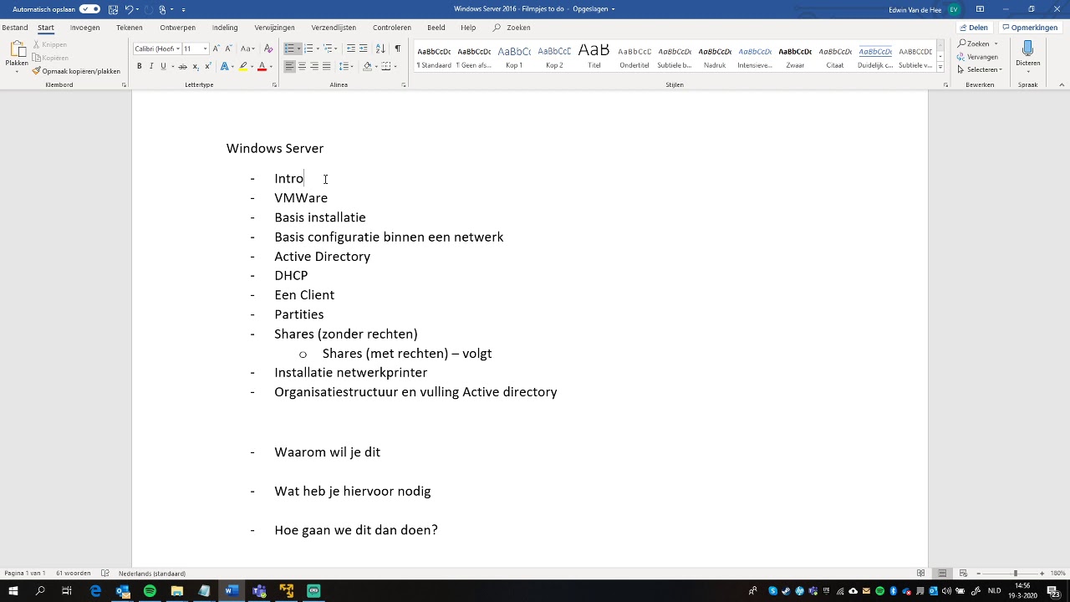Click the Delen share button
Screen dimensions: 1070x602
coord(974,28)
